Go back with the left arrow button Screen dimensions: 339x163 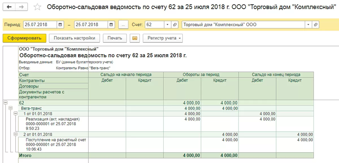[x=9, y=7]
